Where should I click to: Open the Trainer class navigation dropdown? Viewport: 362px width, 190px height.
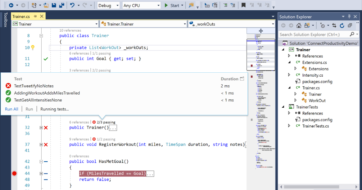pos(55,24)
